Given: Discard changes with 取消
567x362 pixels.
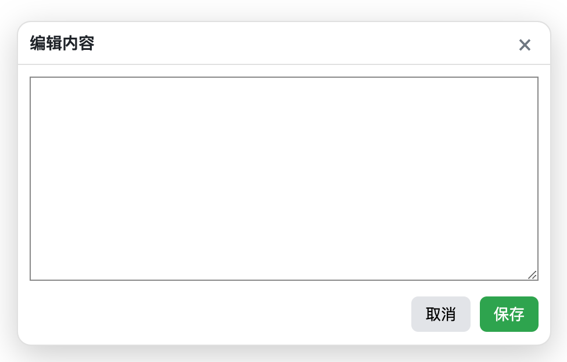Looking at the screenshot, I should 440,314.
